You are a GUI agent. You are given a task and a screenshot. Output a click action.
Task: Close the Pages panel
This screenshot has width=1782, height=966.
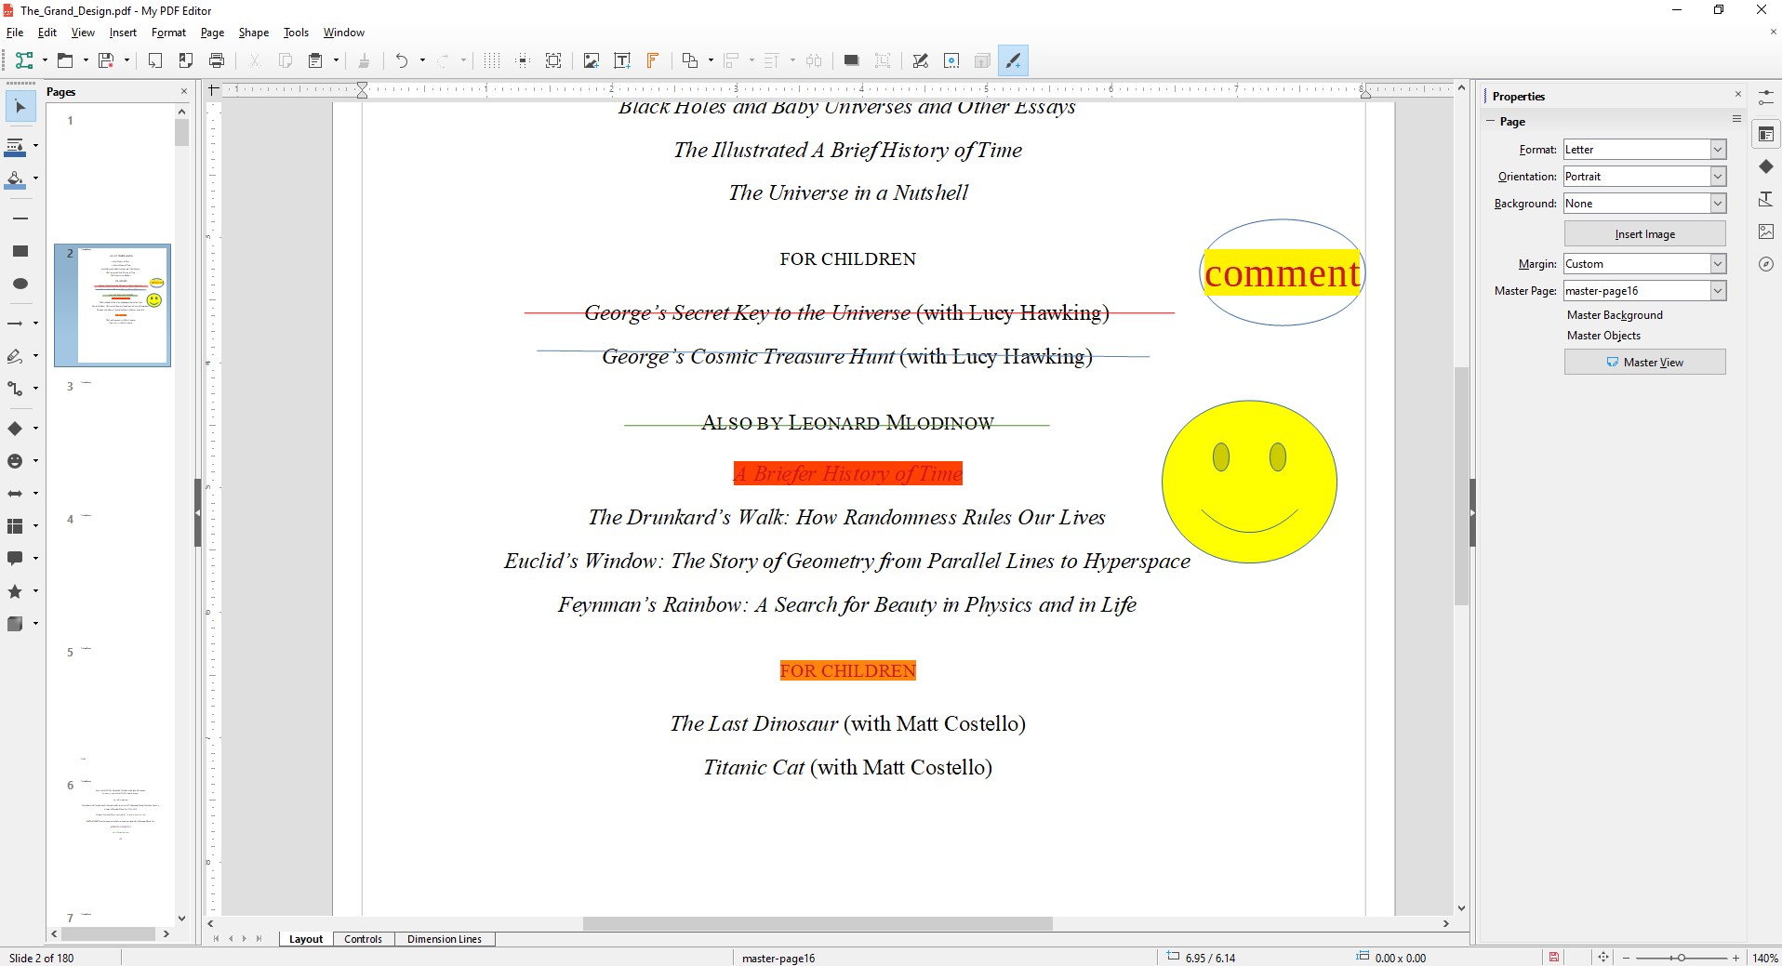click(183, 91)
